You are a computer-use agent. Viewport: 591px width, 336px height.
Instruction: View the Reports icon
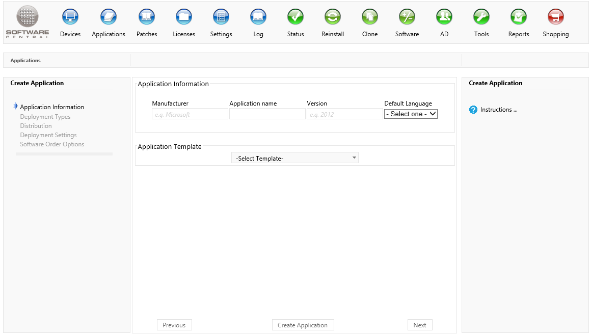pyautogui.click(x=519, y=17)
